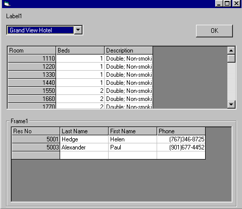Screen dimensions: 242x209
Task: Select the Room column header
Action: point(32,50)
